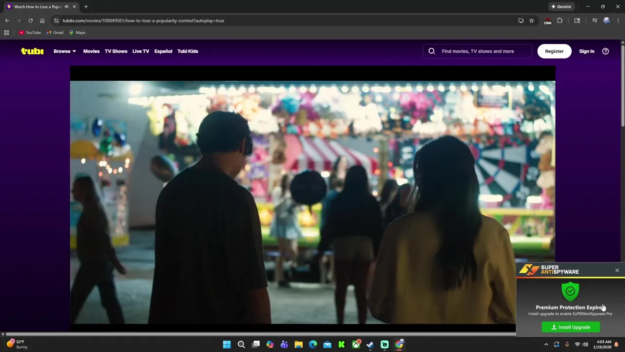Install app icon in address bar
This screenshot has height=352, width=625.
coord(521,21)
